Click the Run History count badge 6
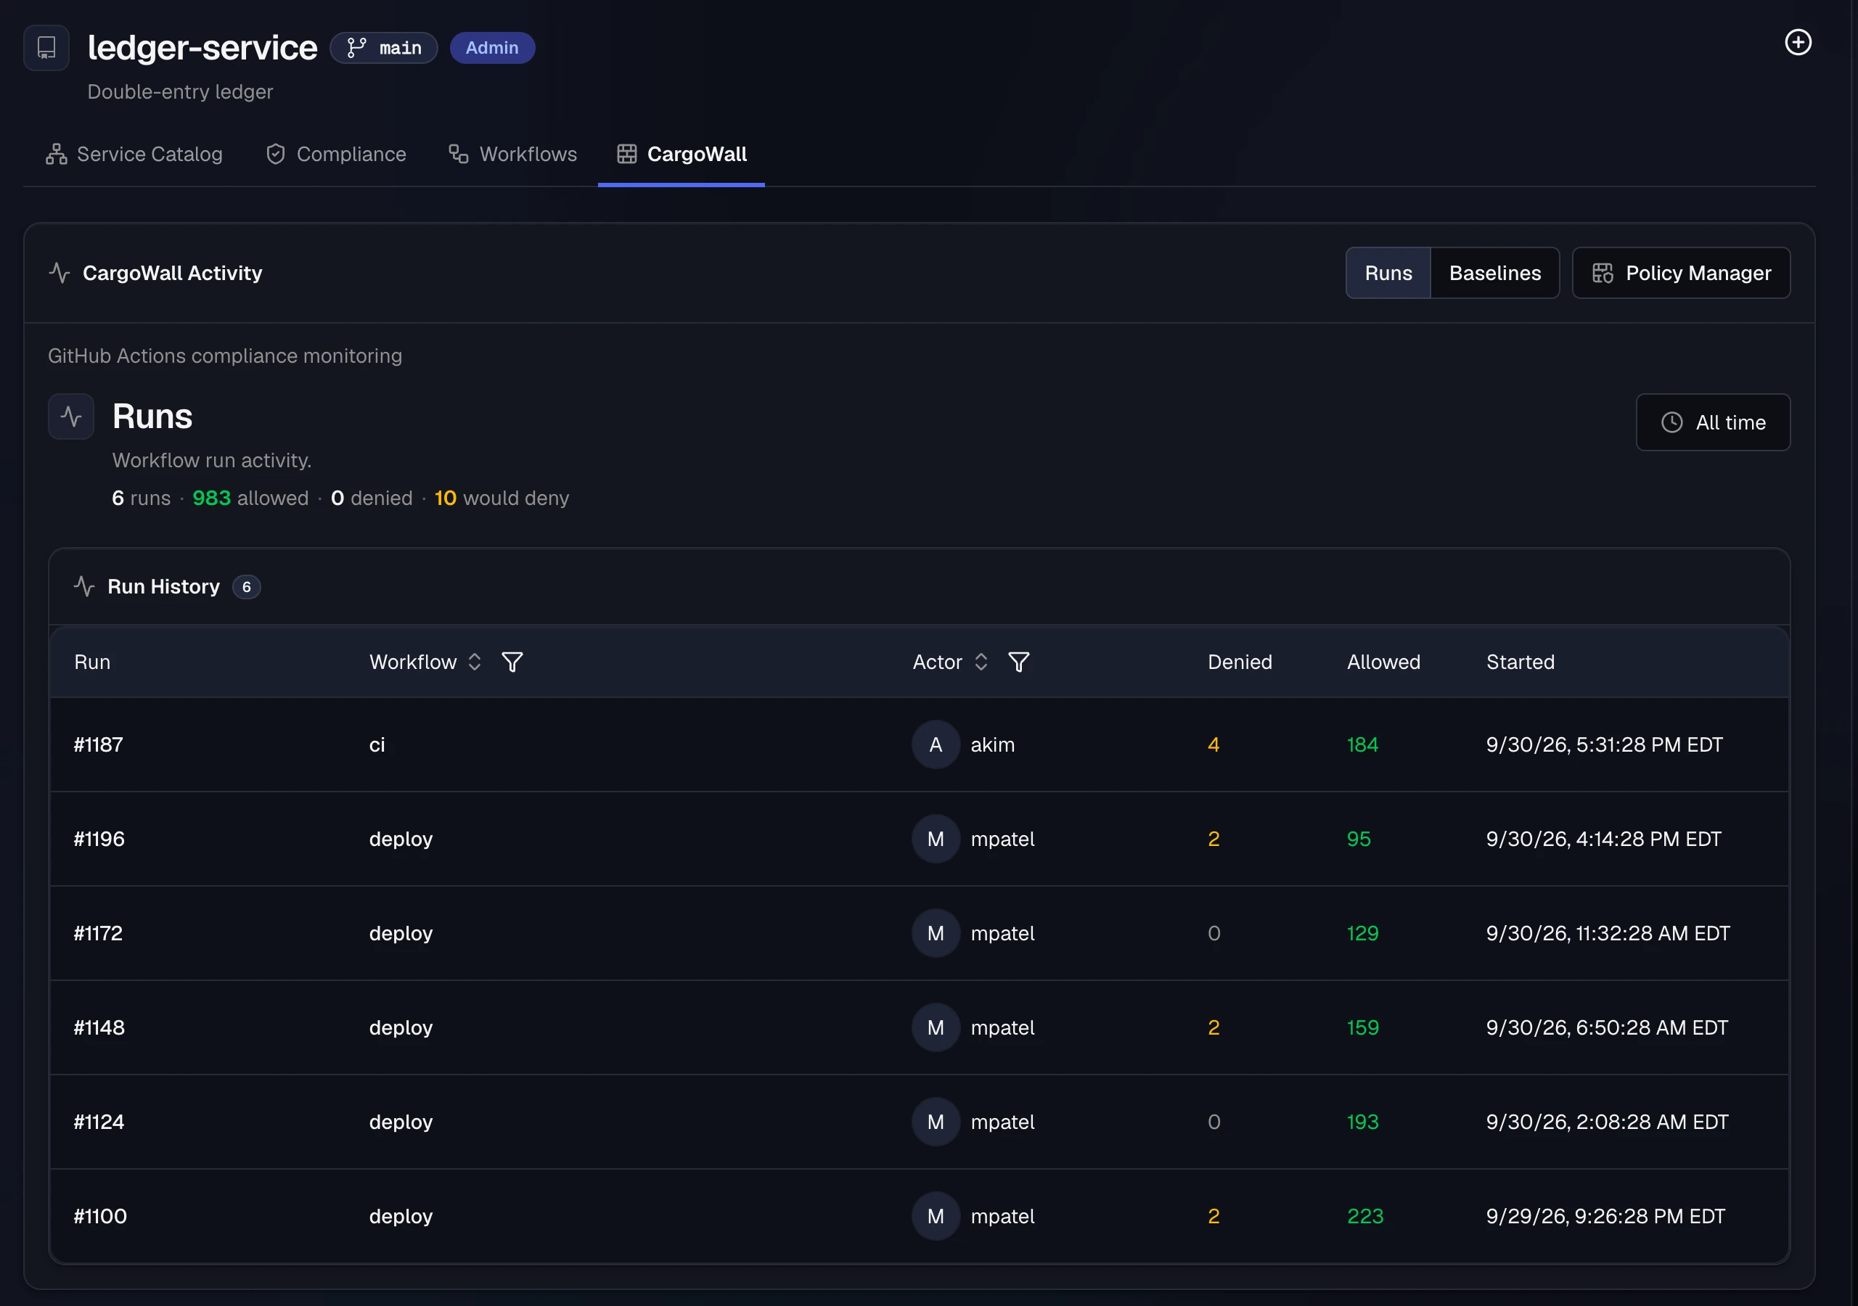 [x=247, y=587]
